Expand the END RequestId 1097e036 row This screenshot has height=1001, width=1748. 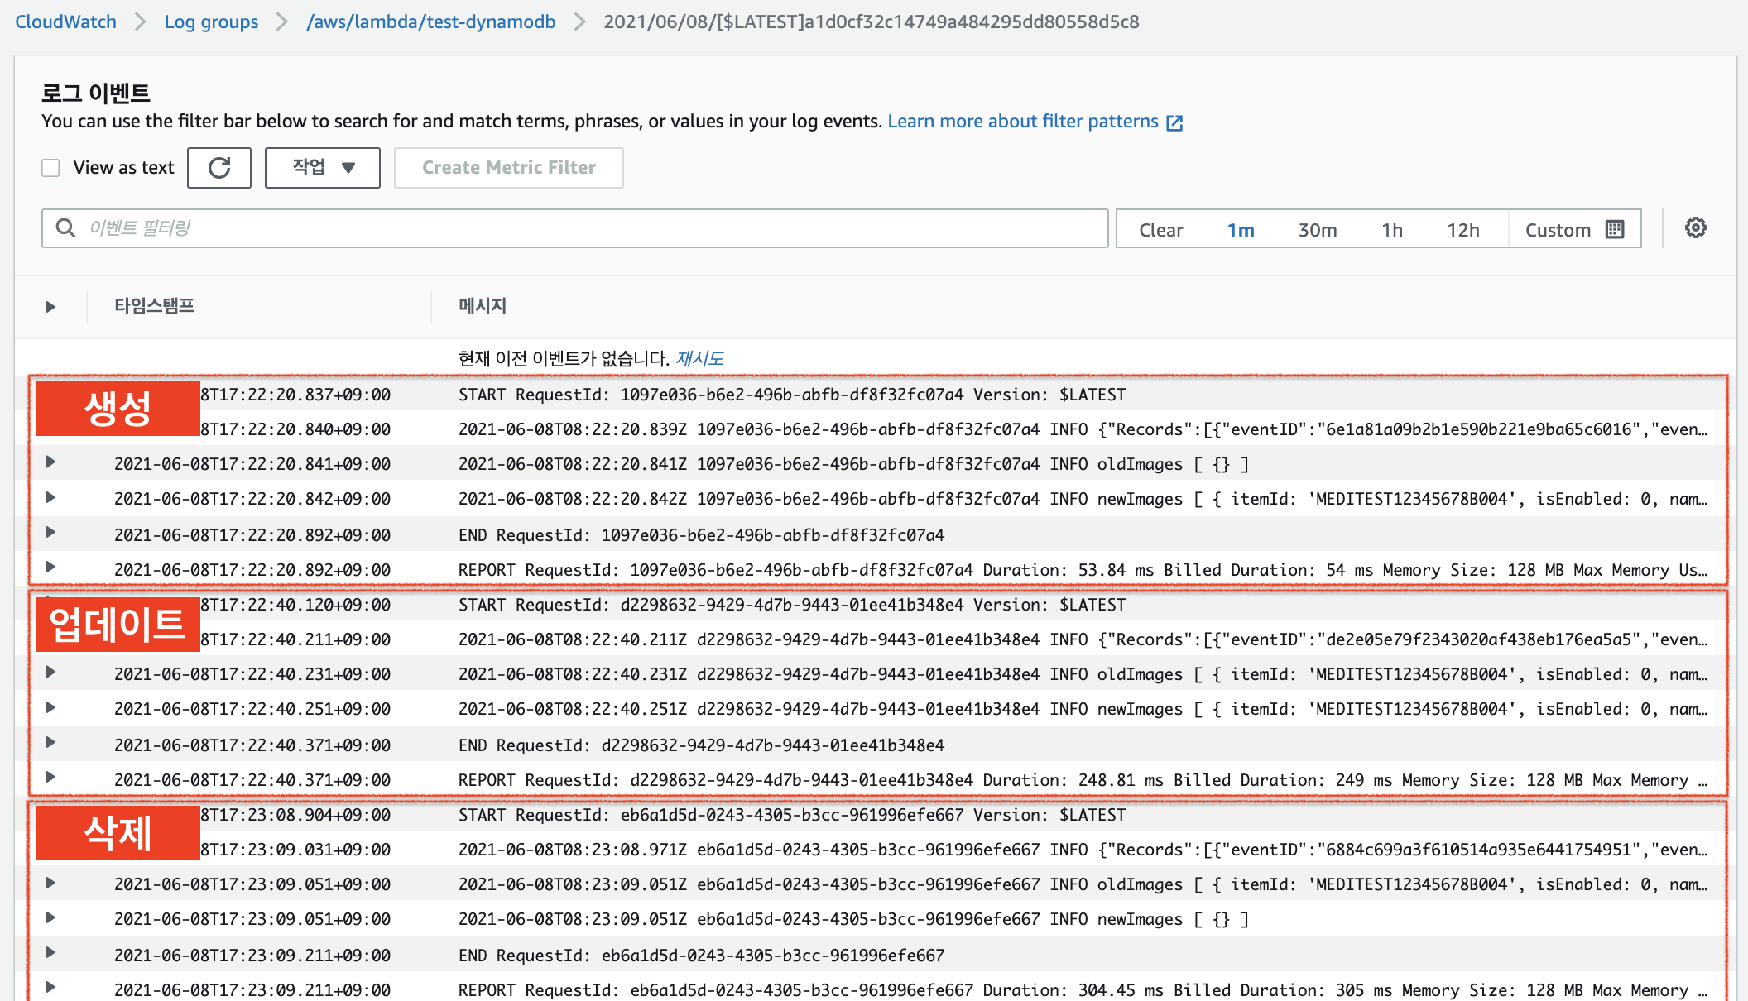click(50, 533)
